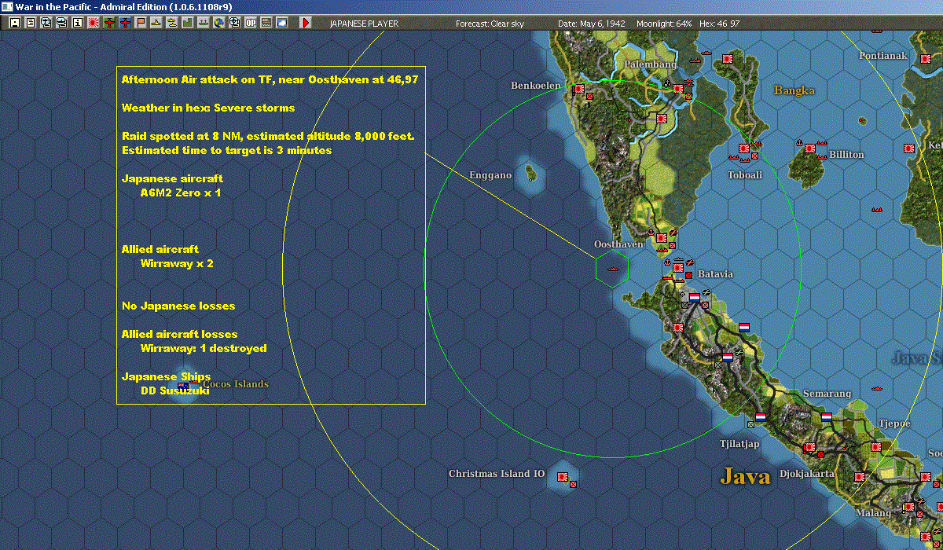
Task: Click the 'Moonlight: 64%' status text
Action: pos(663,24)
